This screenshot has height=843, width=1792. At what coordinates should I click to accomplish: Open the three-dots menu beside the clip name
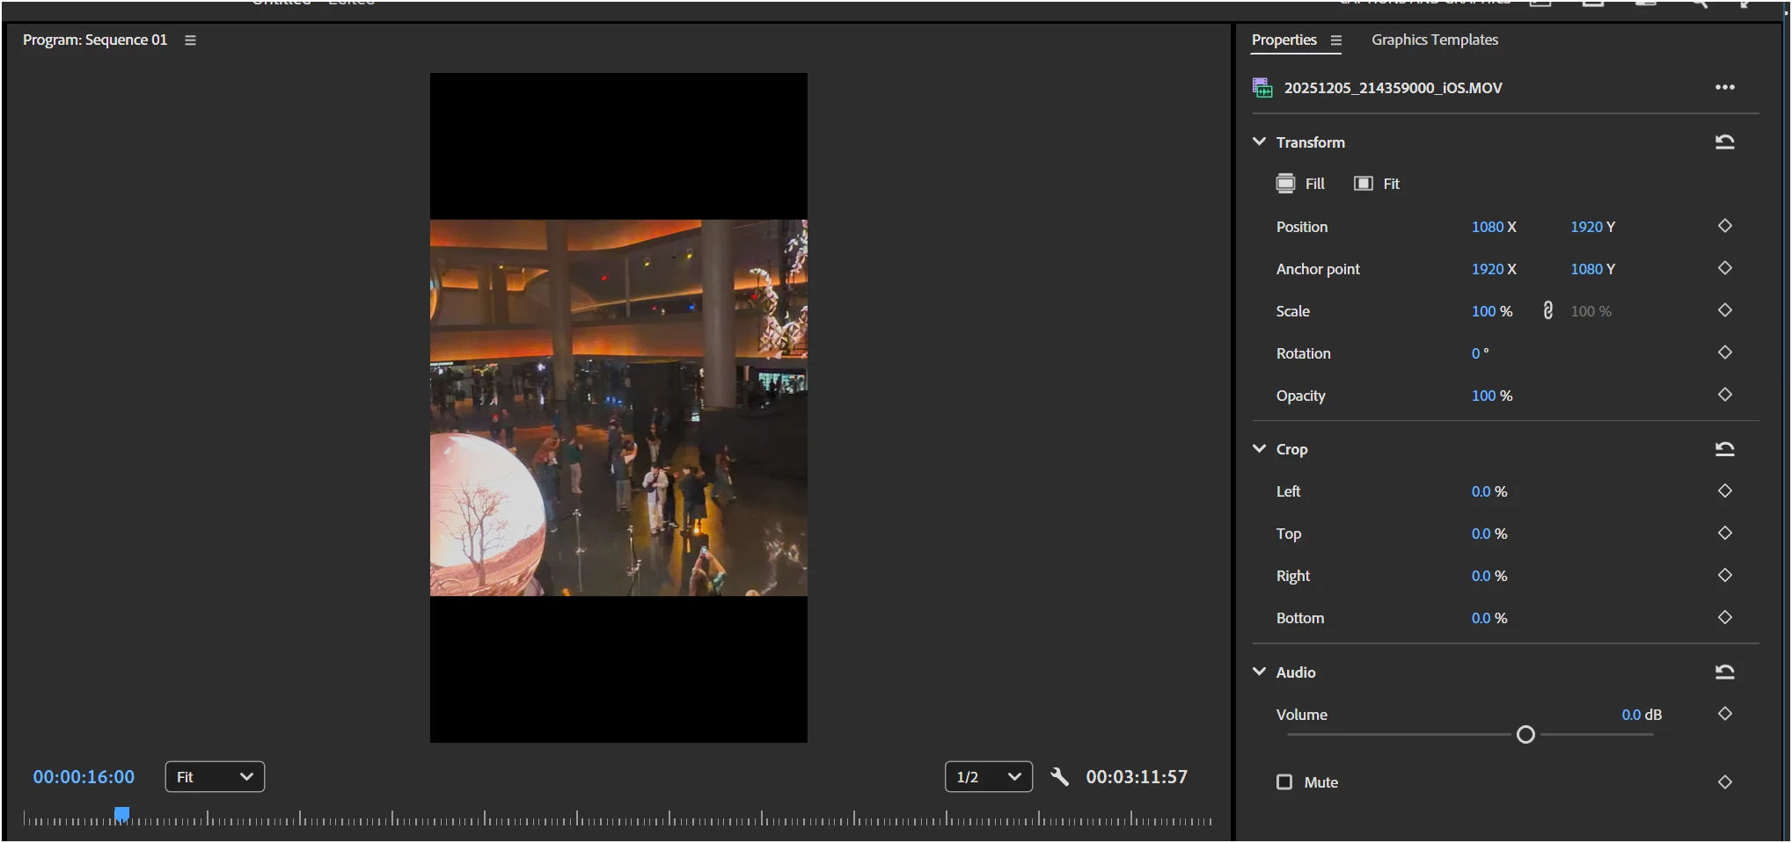tap(1724, 87)
